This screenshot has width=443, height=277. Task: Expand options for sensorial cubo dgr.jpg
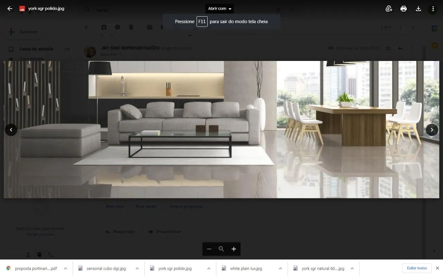tap(137, 268)
